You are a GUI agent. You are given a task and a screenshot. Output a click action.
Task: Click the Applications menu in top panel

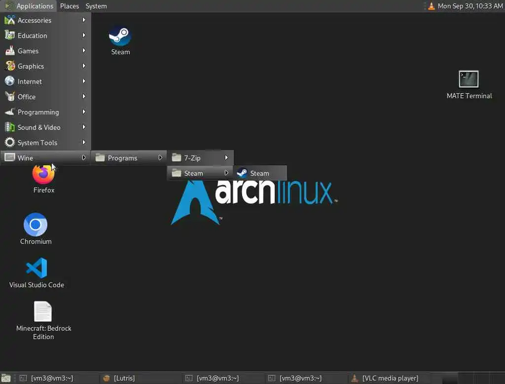pos(29,6)
